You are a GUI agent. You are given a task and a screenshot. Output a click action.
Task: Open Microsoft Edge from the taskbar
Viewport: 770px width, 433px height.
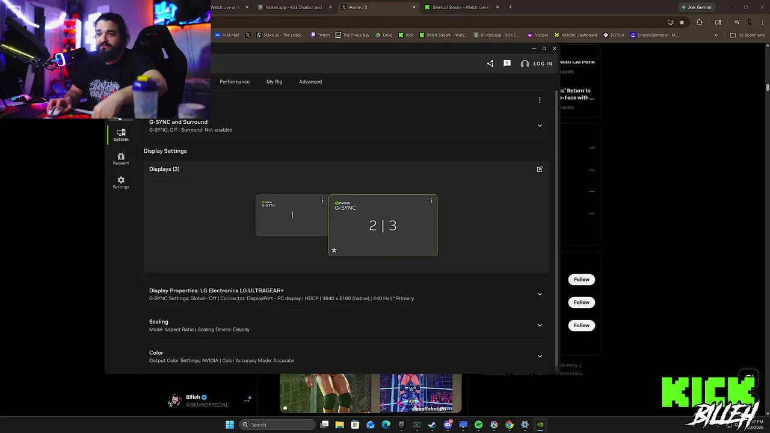(x=386, y=425)
